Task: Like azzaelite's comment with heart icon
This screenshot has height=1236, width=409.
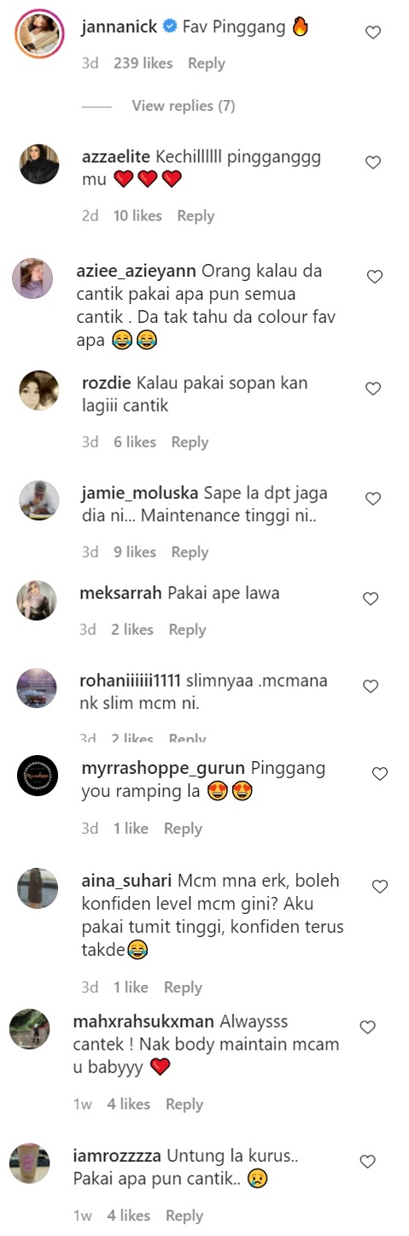Action: [x=372, y=162]
